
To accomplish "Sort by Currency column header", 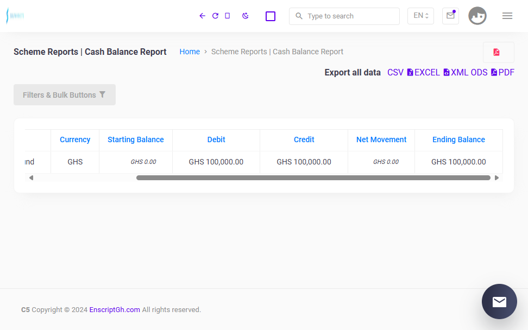I will pyautogui.click(x=75, y=139).
